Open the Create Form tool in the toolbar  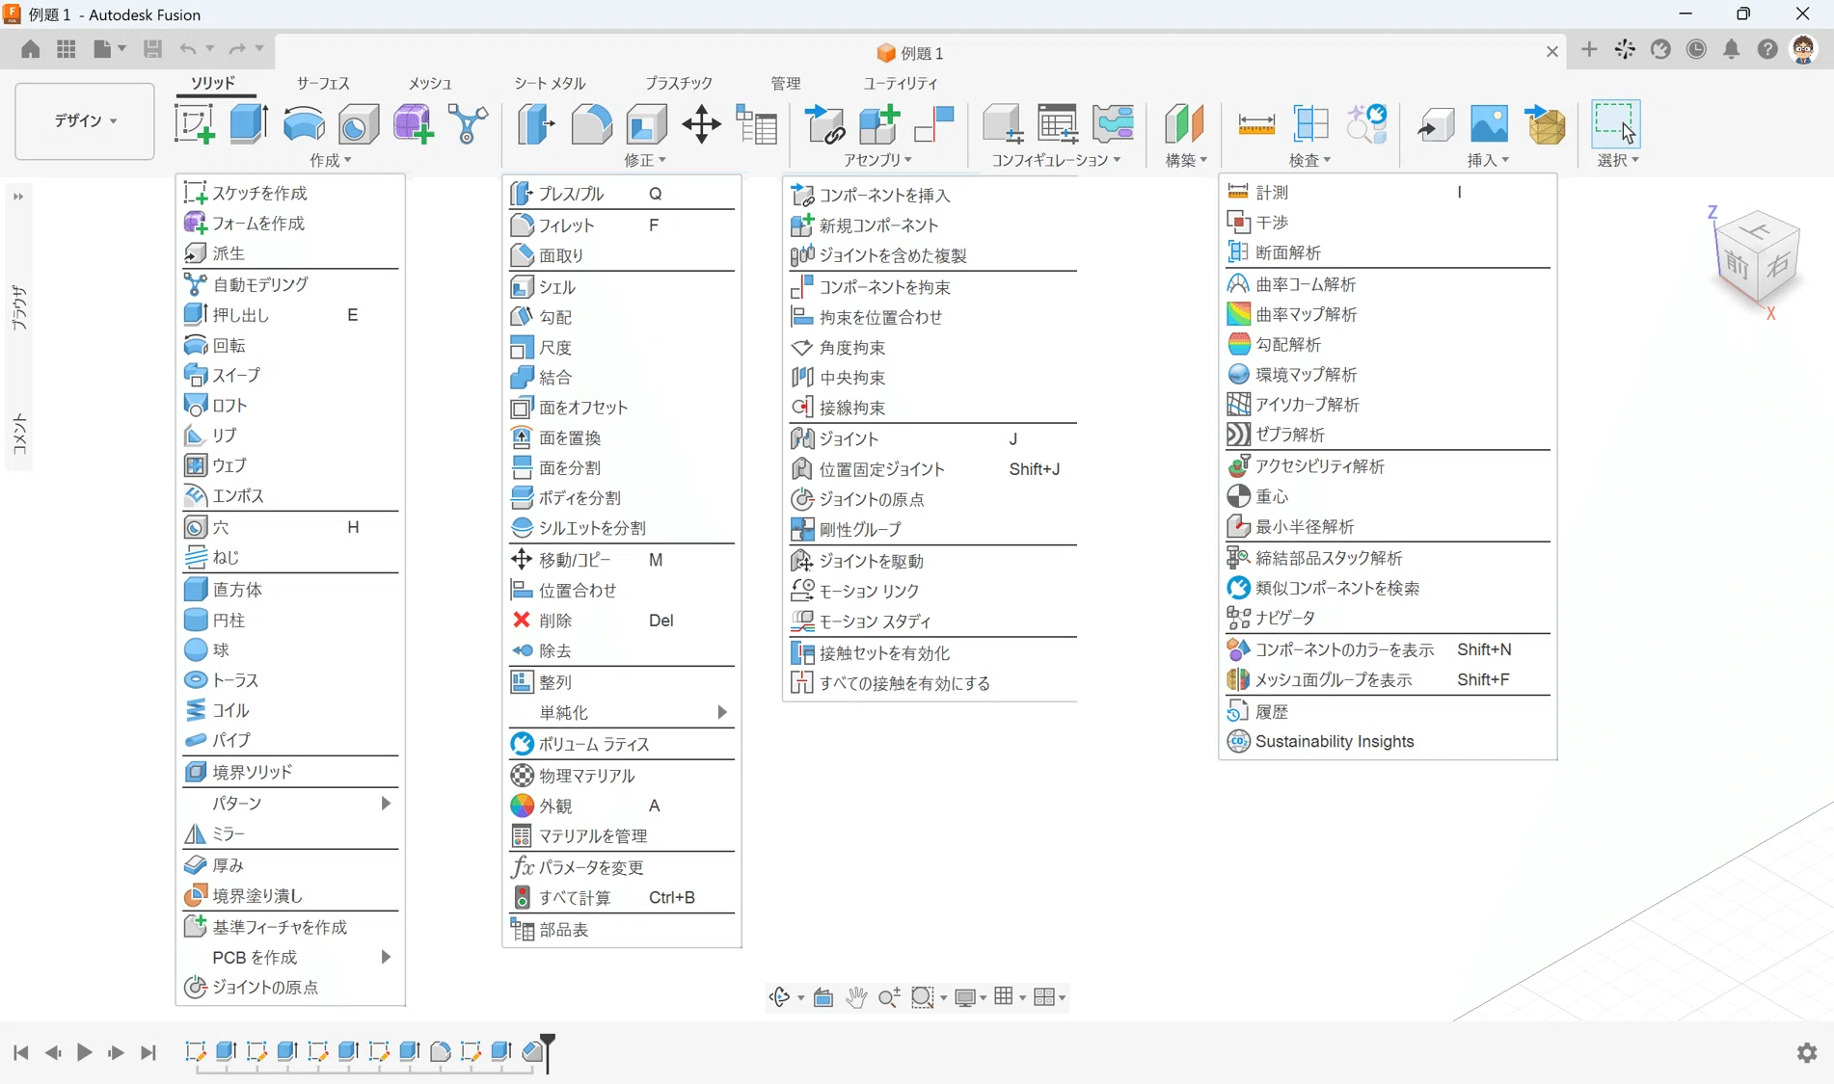pos(414,124)
